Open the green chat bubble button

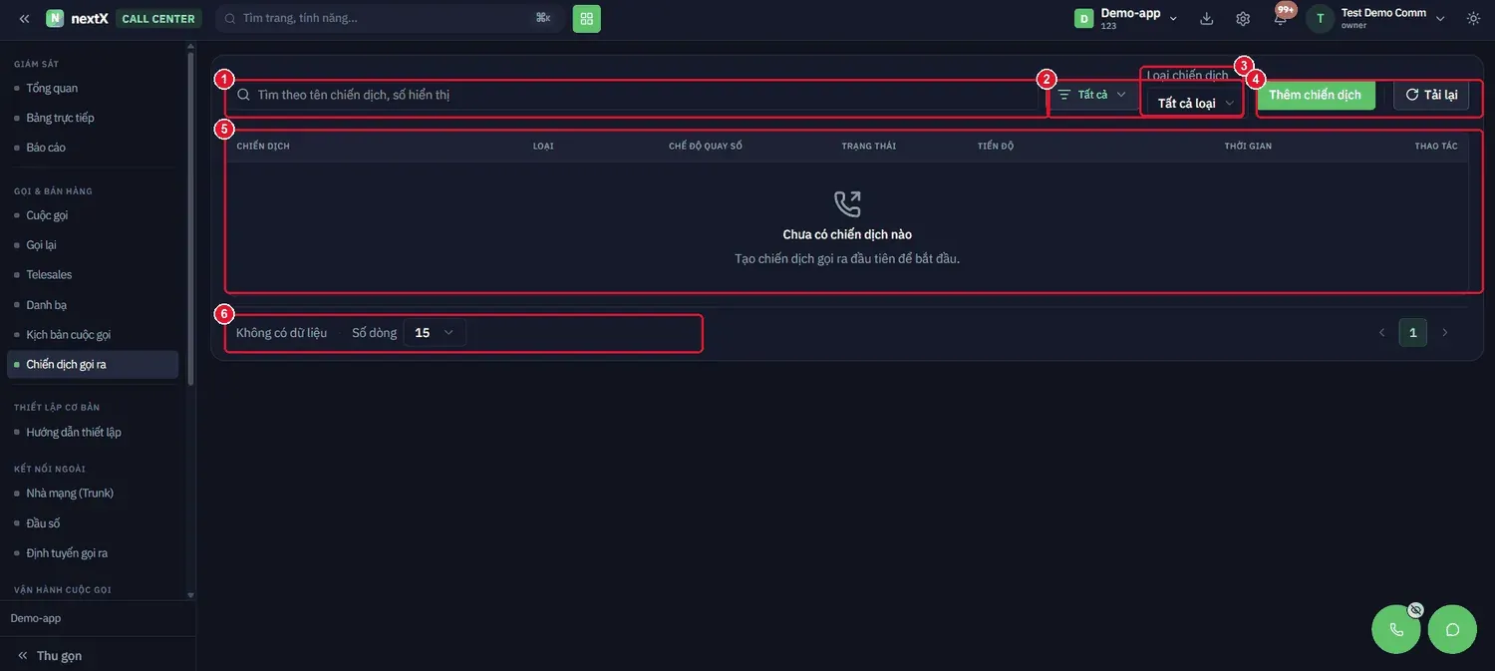pyautogui.click(x=1452, y=629)
